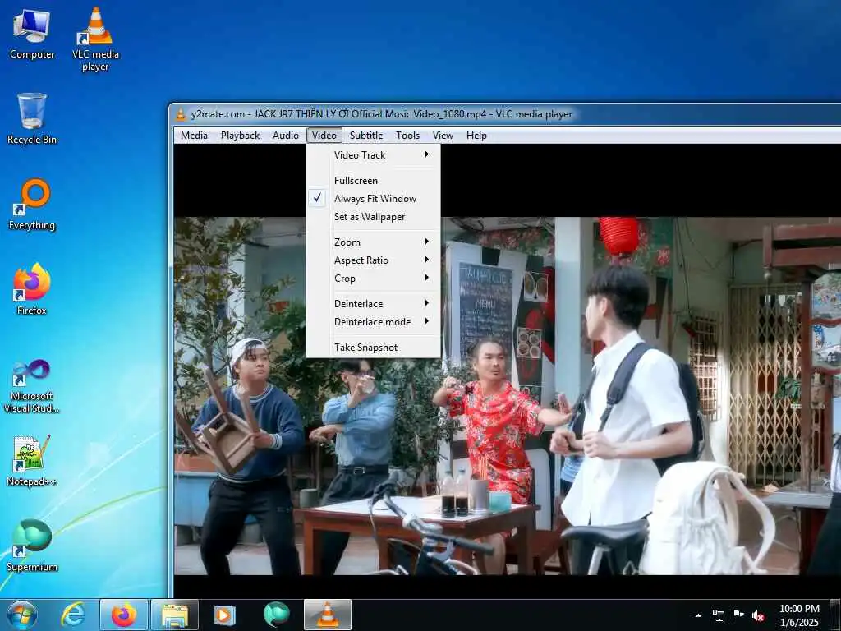This screenshot has width=841, height=631.
Task: Expand the Deinterlace submenu
Action: click(x=374, y=304)
